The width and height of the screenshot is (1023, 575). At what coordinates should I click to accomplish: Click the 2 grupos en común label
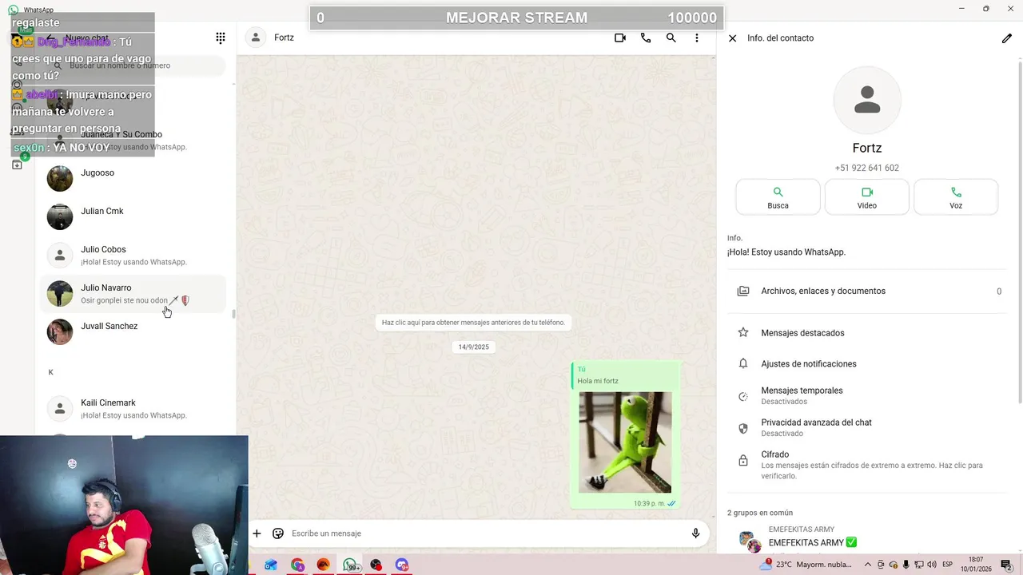(760, 513)
